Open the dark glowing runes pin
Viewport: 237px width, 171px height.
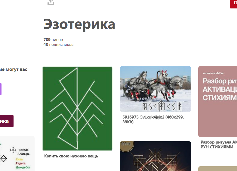[155, 156]
